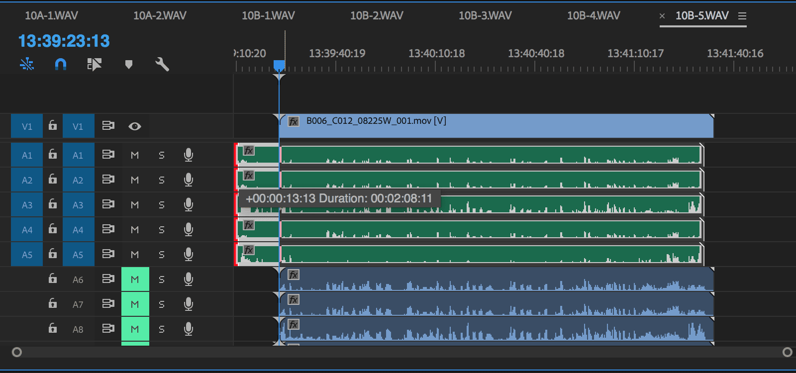
Task: Close the 10B-5.WAV sequence tab
Action: (x=662, y=16)
